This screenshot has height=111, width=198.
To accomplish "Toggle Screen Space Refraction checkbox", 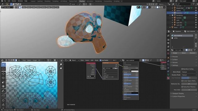I will [182, 81].
